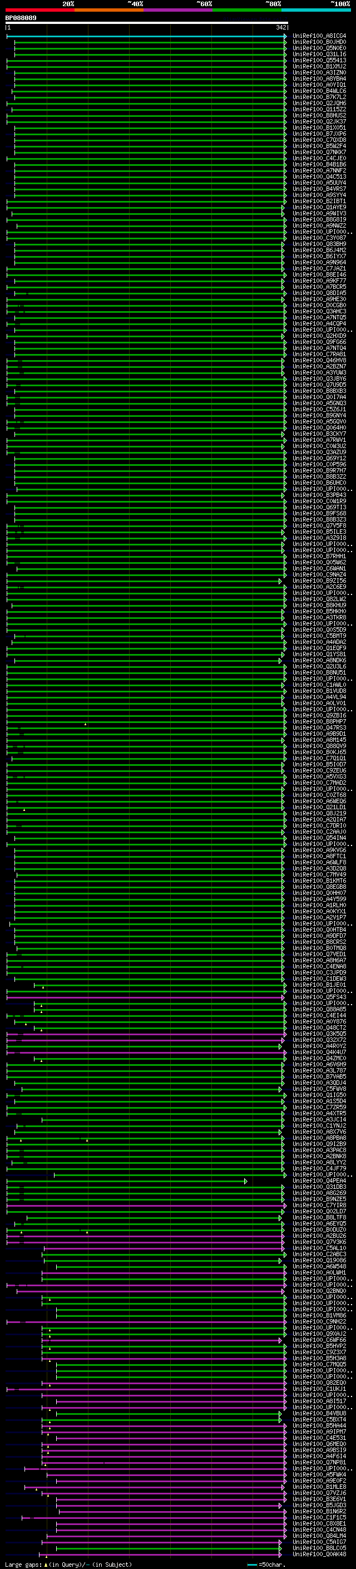The height and width of the screenshot is (1569, 356).
Task: Select hit label UniRef100_Q2JQH6
Action: pyautogui.click(x=319, y=103)
